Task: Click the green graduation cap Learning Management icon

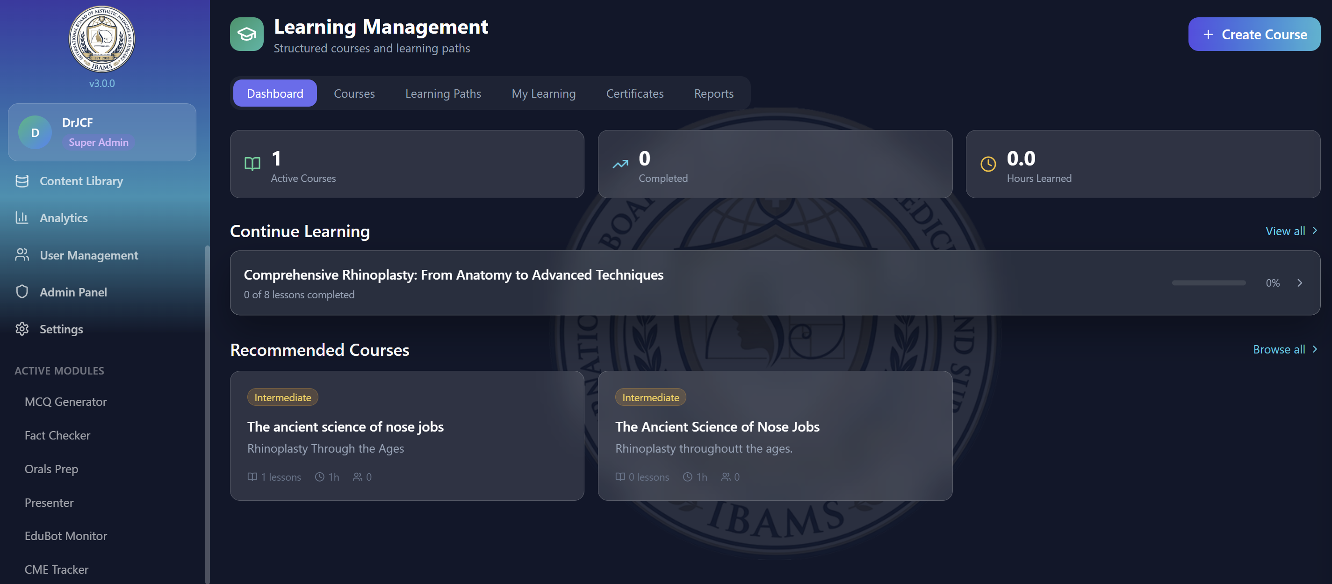Action: (x=247, y=34)
